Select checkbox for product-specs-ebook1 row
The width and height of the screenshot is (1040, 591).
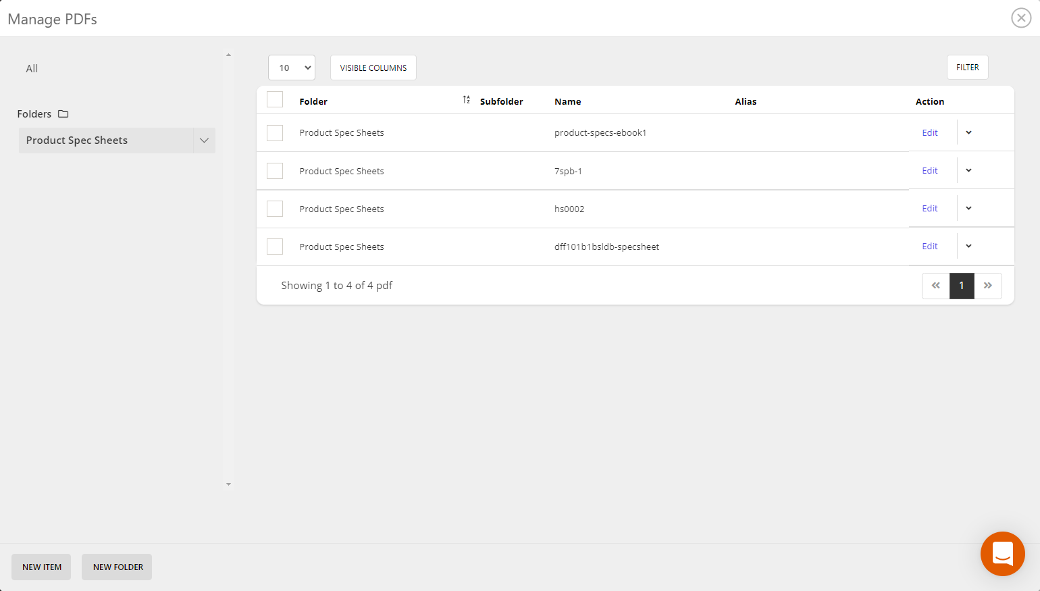point(275,133)
